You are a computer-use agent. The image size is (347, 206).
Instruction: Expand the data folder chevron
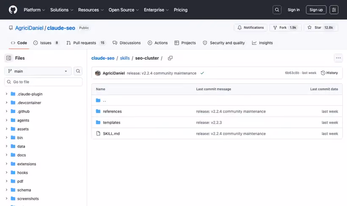click(x=6, y=146)
